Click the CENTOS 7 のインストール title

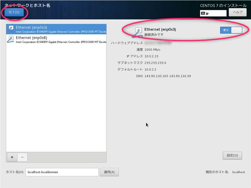tap(223, 6)
